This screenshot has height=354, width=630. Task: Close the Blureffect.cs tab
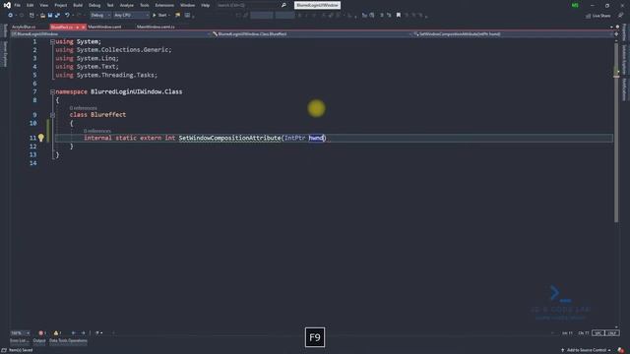(83, 27)
